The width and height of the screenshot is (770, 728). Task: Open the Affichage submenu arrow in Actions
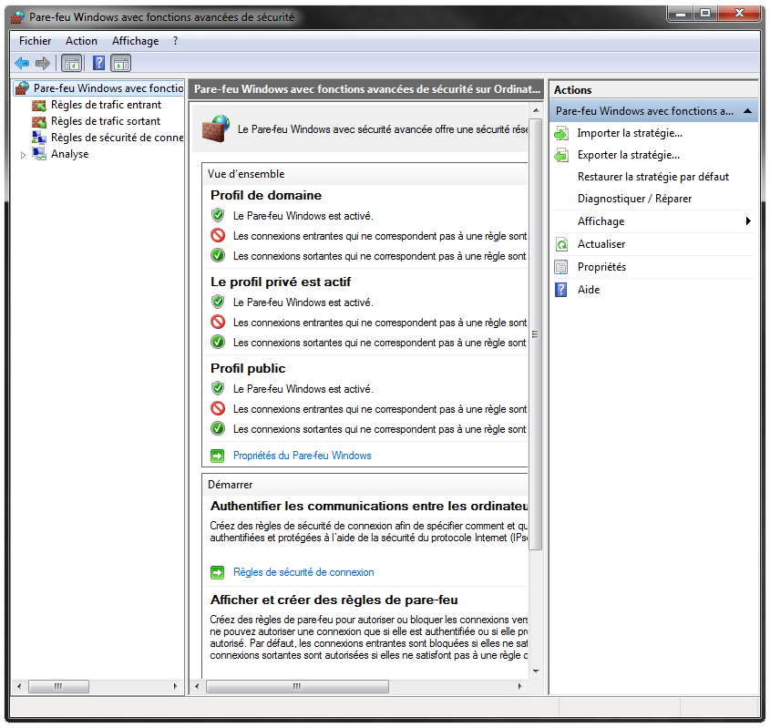(748, 220)
